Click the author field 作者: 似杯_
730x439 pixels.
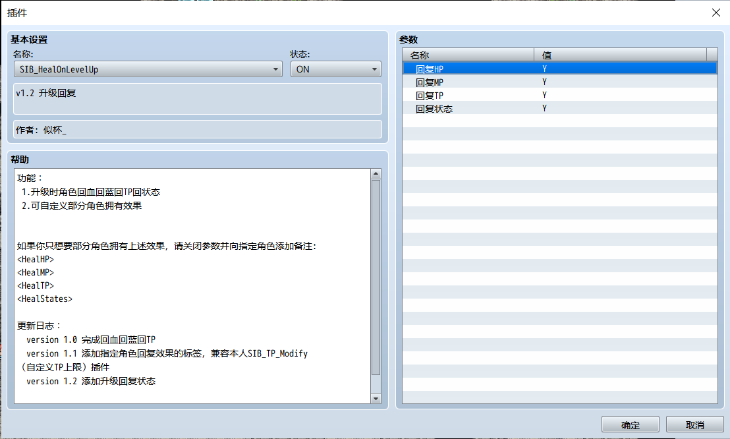click(x=198, y=130)
